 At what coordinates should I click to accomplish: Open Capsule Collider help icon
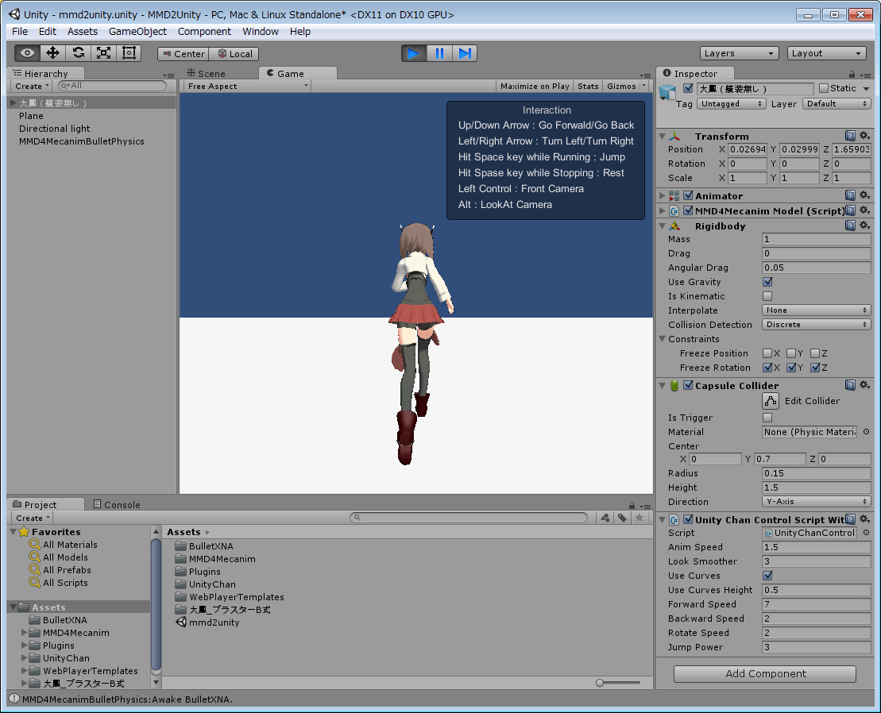tap(850, 385)
